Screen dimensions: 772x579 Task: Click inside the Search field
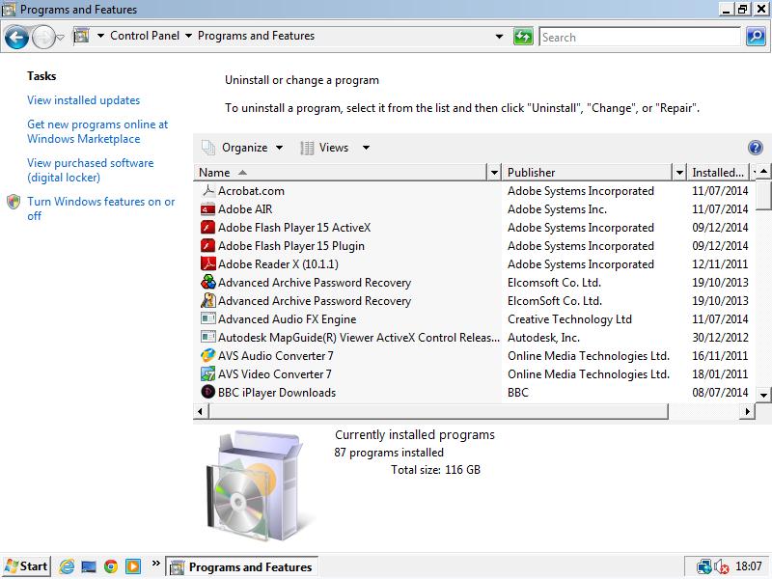640,37
